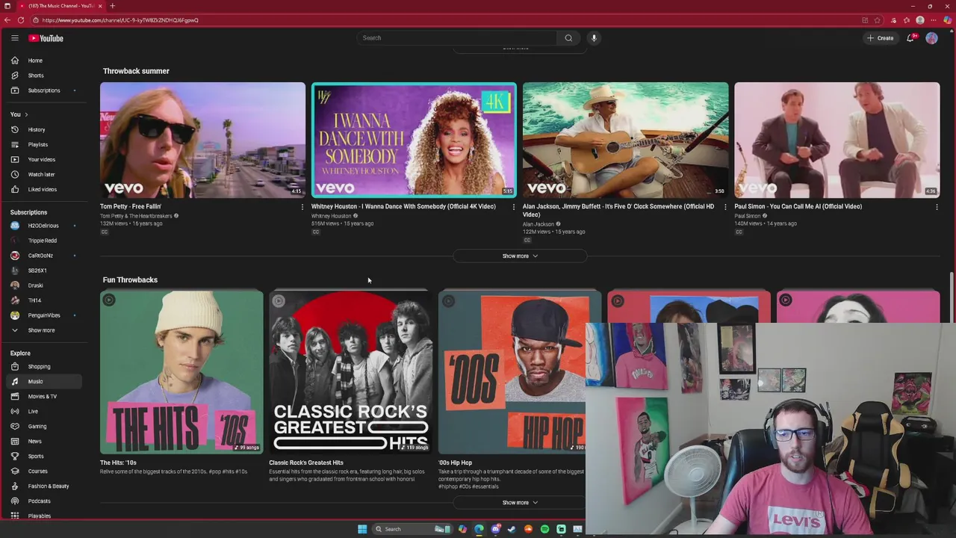Start voice search with the microphone icon

click(x=594, y=38)
